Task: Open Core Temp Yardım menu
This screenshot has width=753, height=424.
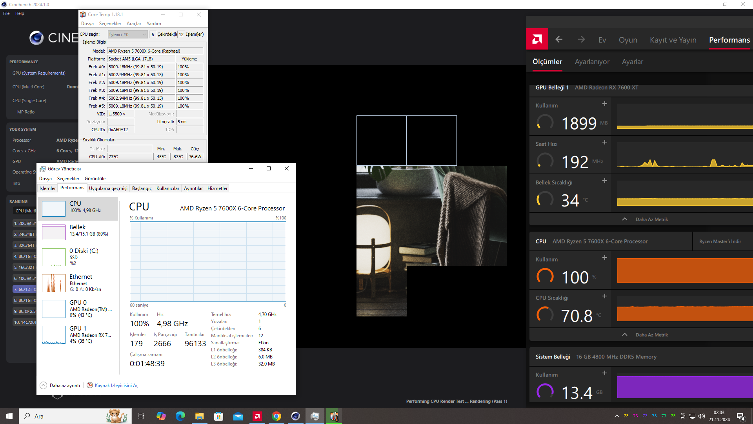Action: click(154, 24)
